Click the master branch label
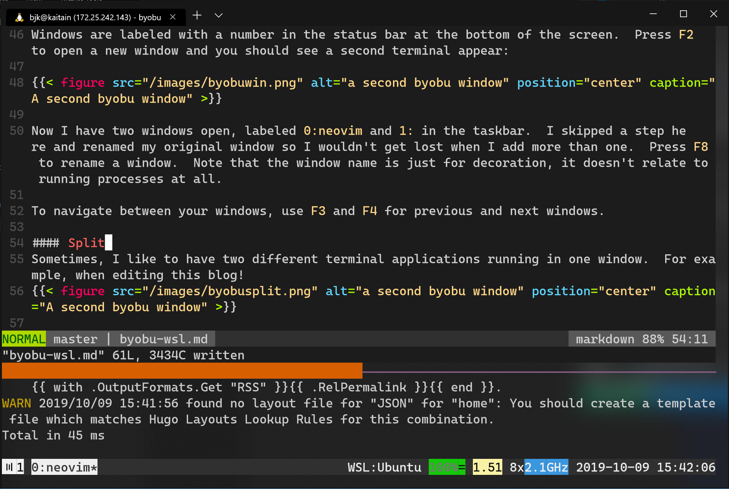The width and height of the screenshot is (729, 489). pos(75,339)
